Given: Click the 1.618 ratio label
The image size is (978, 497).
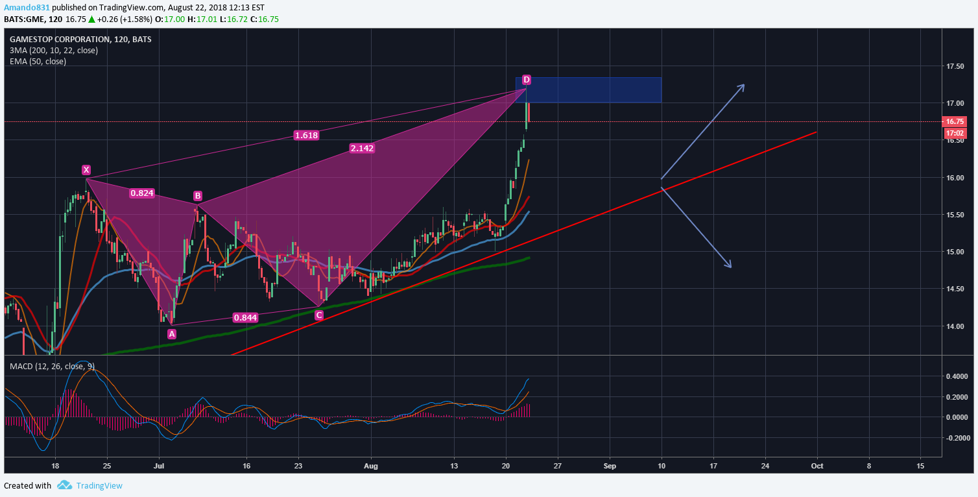Looking at the screenshot, I should point(306,135).
